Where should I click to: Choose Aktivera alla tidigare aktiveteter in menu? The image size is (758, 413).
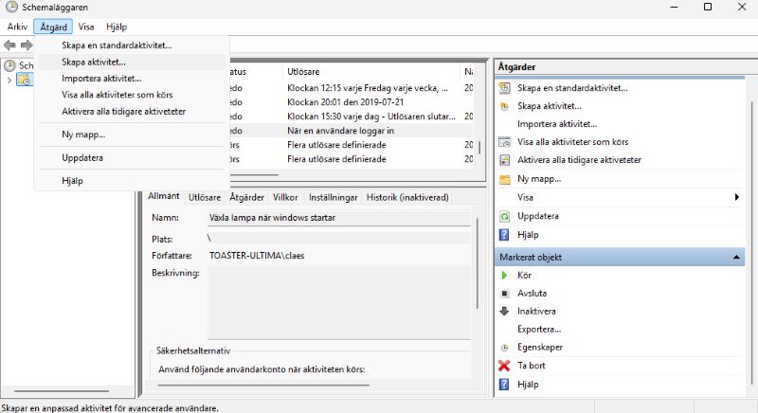(132, 111)
